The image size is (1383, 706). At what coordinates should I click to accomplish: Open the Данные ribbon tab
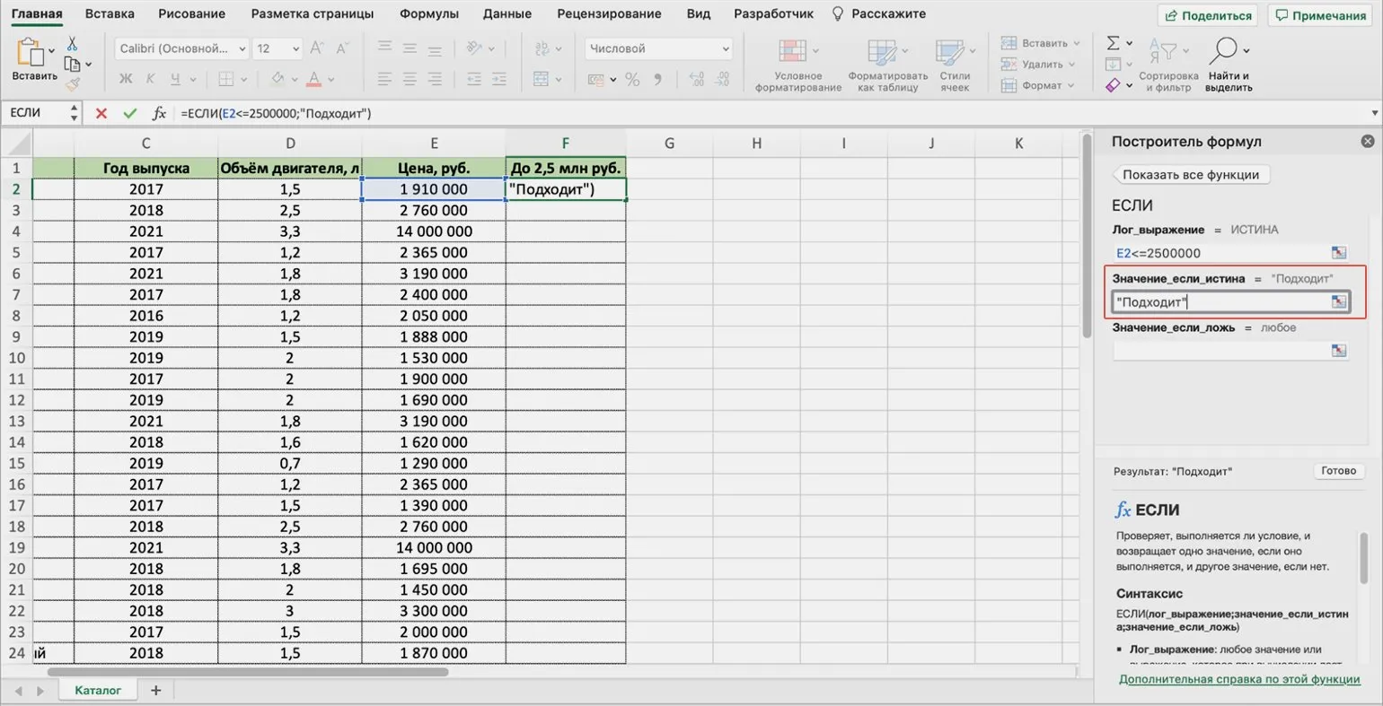pyautogui.click(x=507, y=13)
